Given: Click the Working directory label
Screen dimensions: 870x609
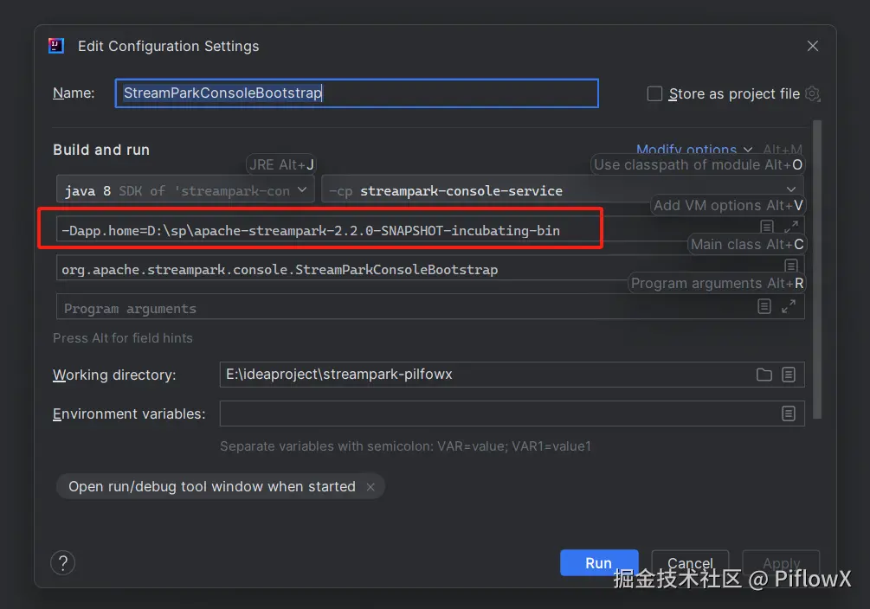Looking at the screenshot, I should tap(114, 375).
